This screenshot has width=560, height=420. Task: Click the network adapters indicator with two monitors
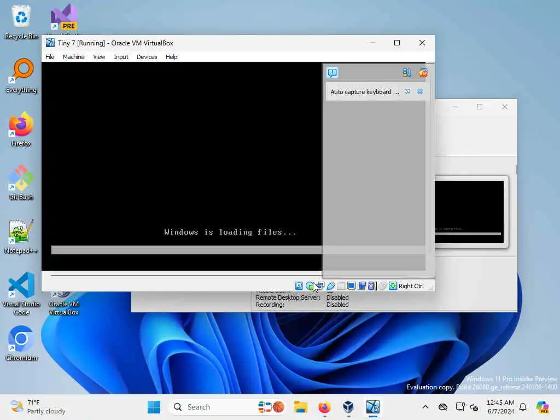coord(320,285)
